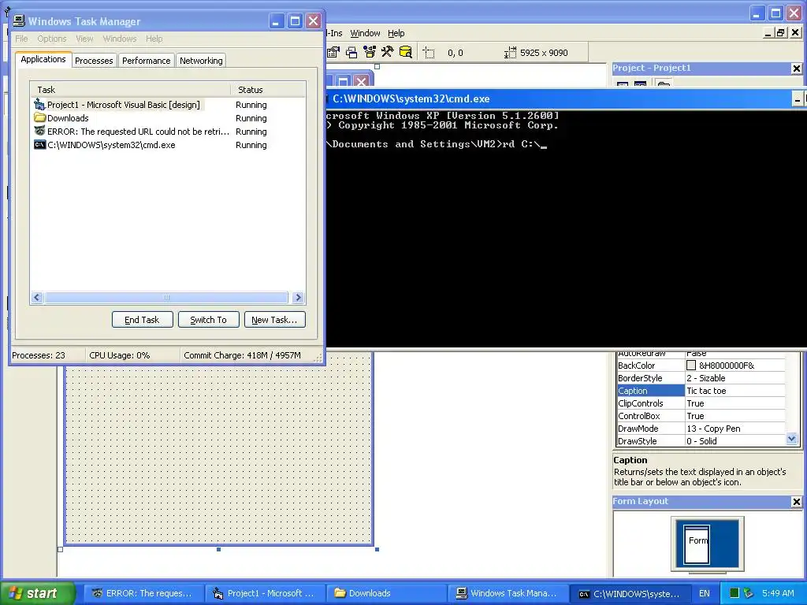Open Task Manager Help menu
The image size is (807, 605).
point(154,39)
